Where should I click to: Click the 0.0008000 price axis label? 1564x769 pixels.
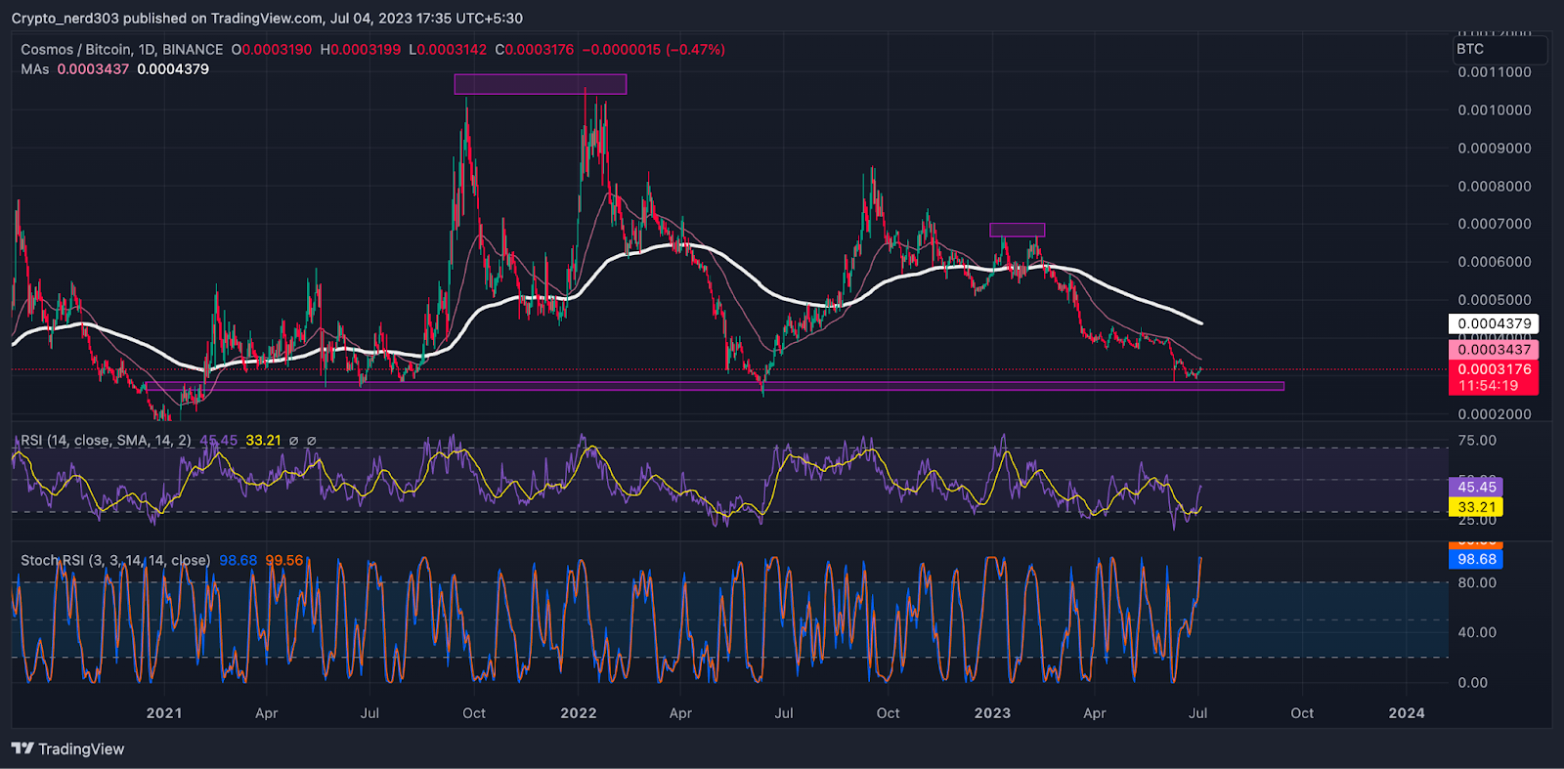(1495, 187)
